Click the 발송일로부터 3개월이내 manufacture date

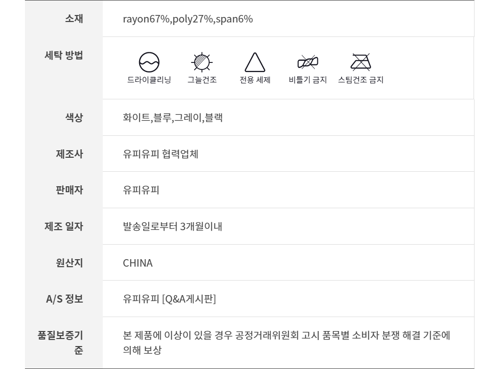(172, 227)
